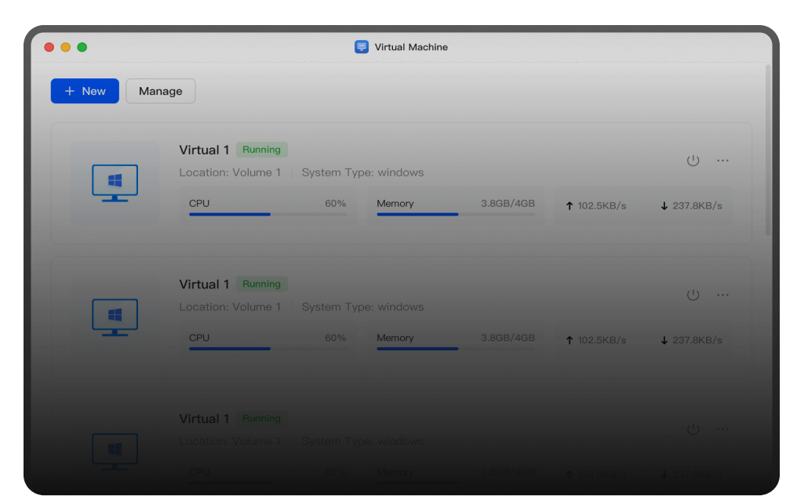This screenshot has width=797, height=496.
Task: Click the New virtual machine button
Action: point(85,91)
